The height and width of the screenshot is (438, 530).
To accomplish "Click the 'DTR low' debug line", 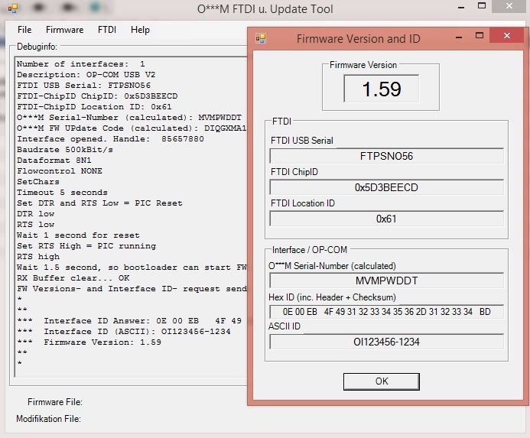I will point(35,214).
